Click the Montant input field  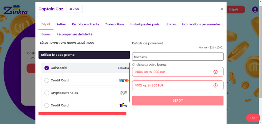(x=178, y=57)
